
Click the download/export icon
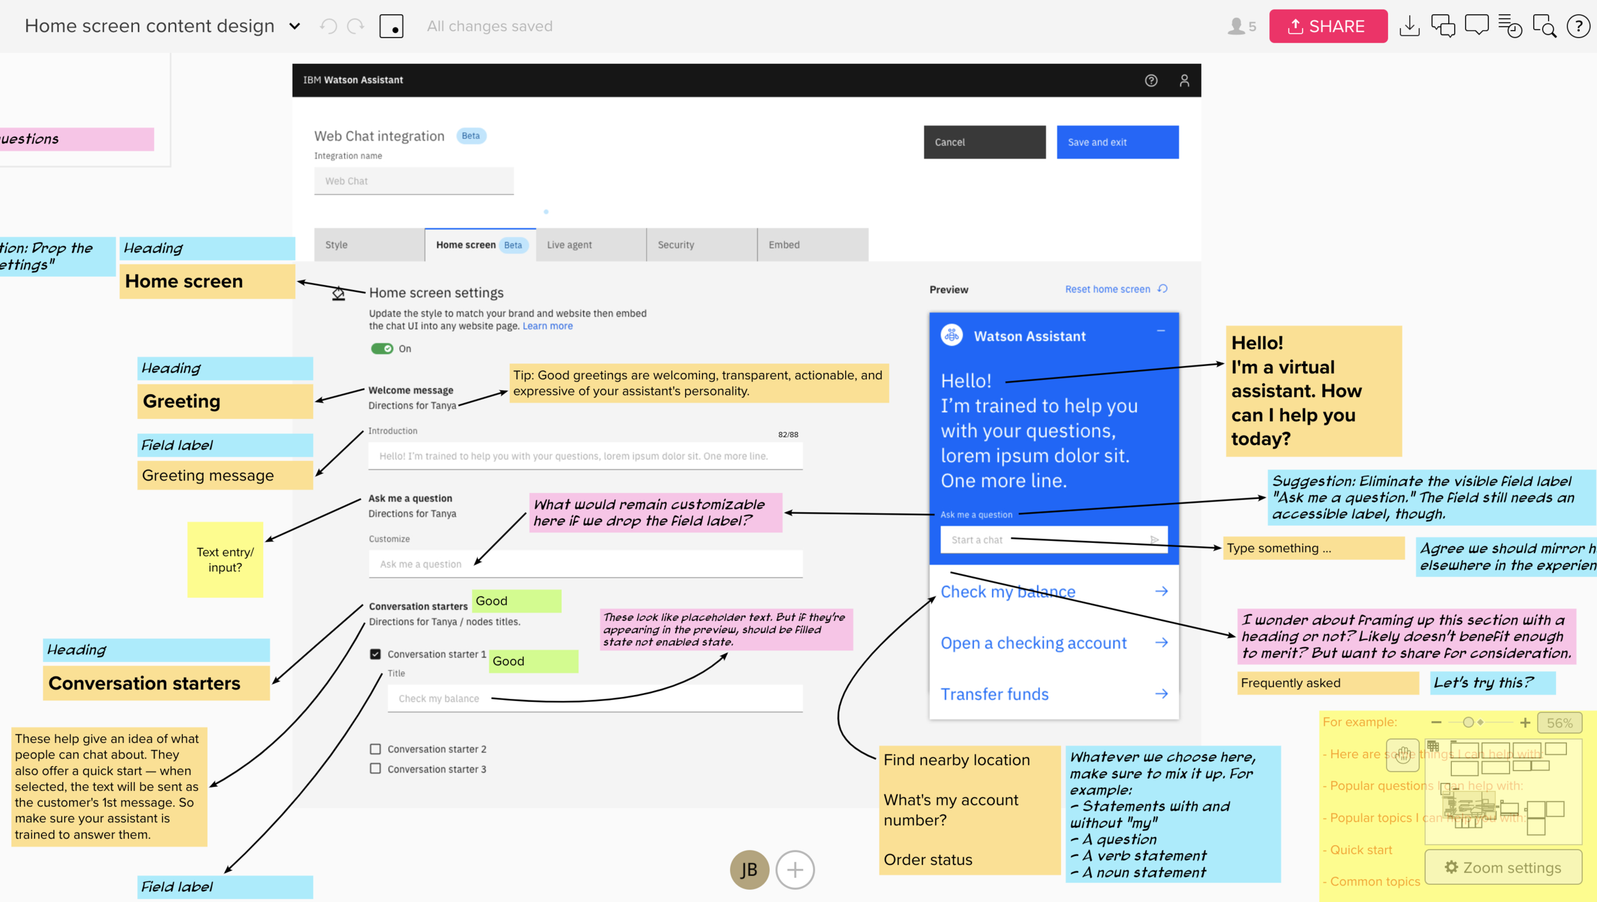pos(1409,26)
